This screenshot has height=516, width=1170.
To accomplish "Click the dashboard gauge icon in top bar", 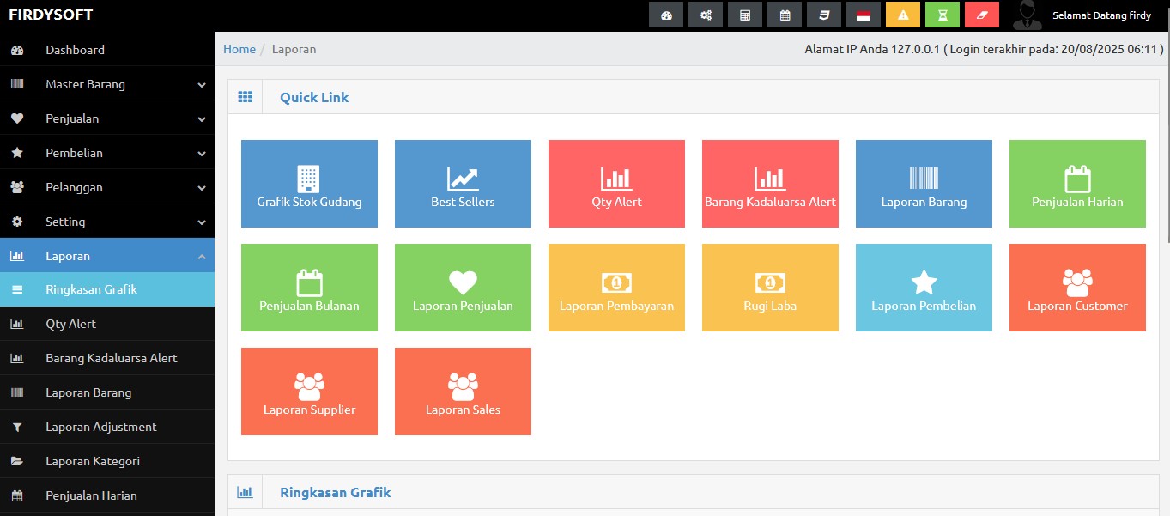I will [x=666, y=15].
